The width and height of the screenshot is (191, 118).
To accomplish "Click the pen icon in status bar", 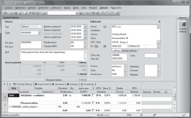I will click(x=154, y=115).
